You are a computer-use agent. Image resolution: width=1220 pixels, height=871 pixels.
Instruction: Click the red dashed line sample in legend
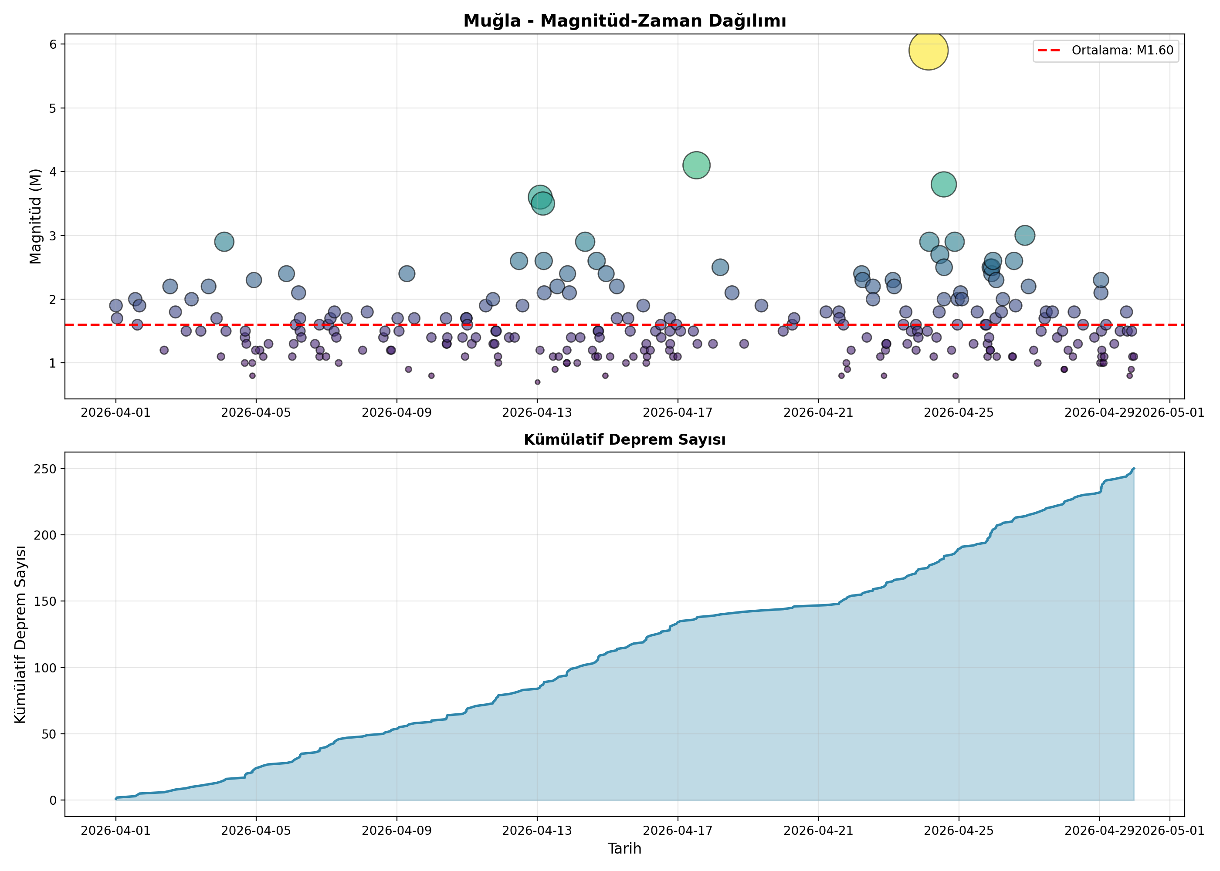click(x=1049, y=51)
